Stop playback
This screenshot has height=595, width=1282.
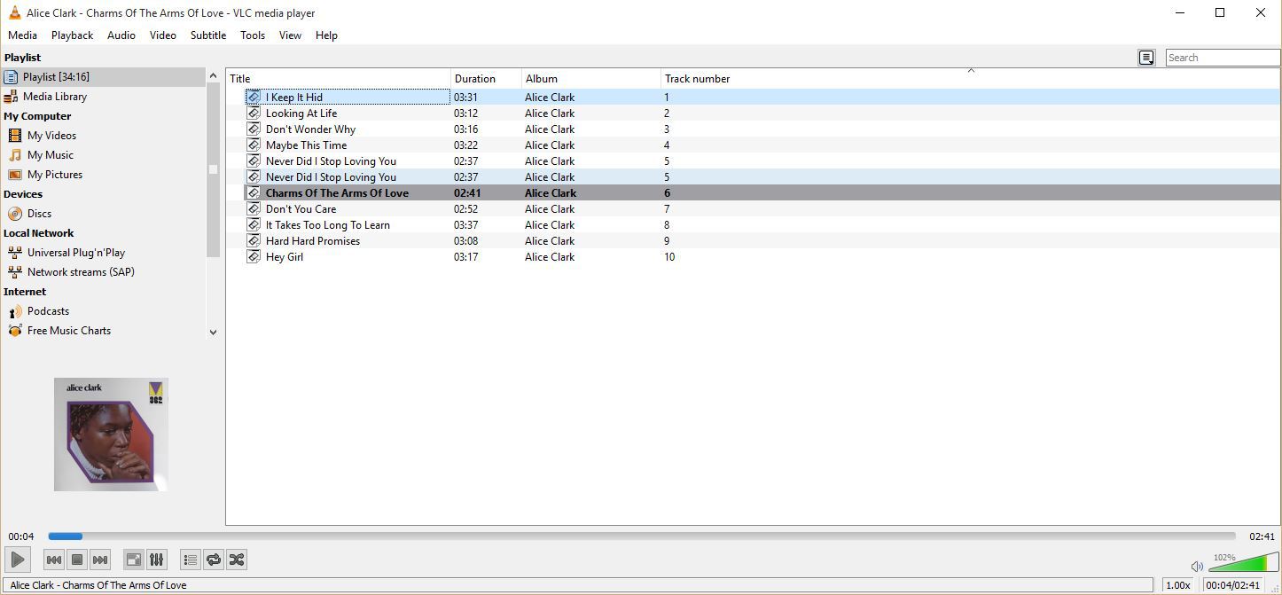(77, 560)
